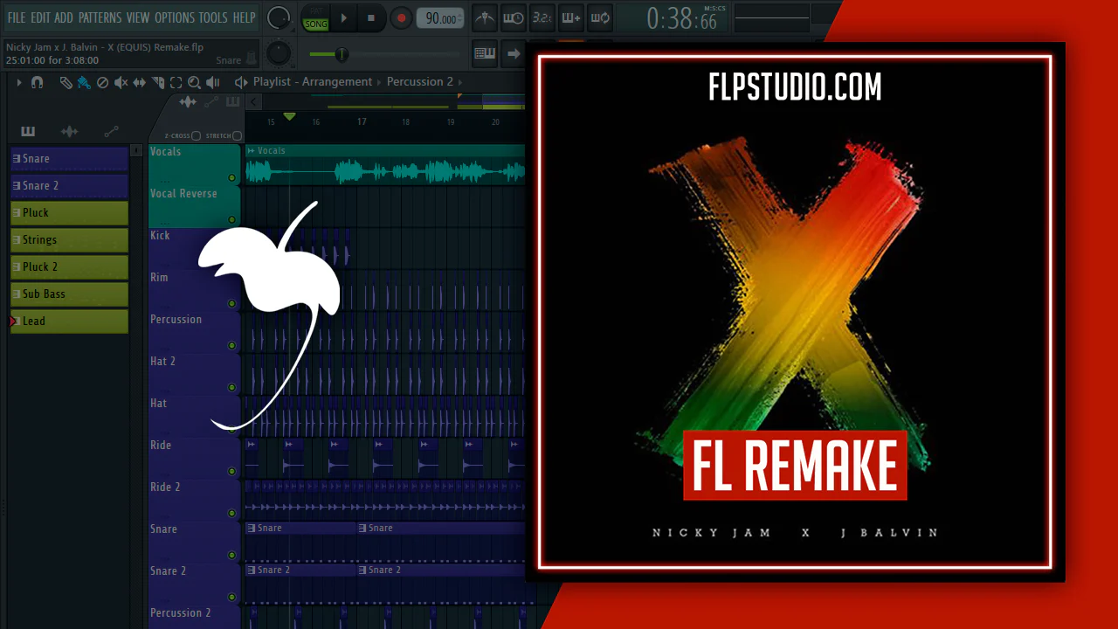Viewport: 1118px width, 629px height.
Task: Select the Playback speaker-bar tool
Action: [x=212, y=82]
